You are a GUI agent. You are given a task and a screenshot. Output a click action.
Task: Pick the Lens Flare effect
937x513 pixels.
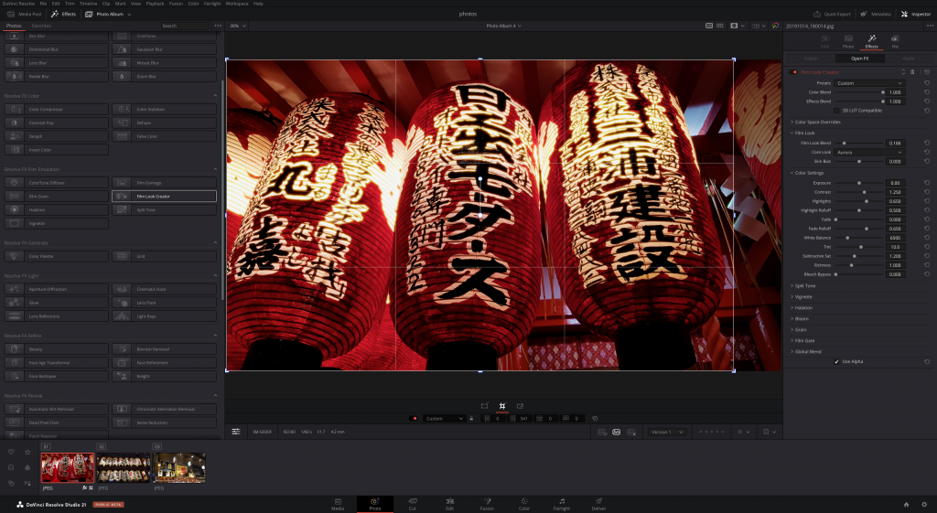pyautogui.click(x=165, y=303)
